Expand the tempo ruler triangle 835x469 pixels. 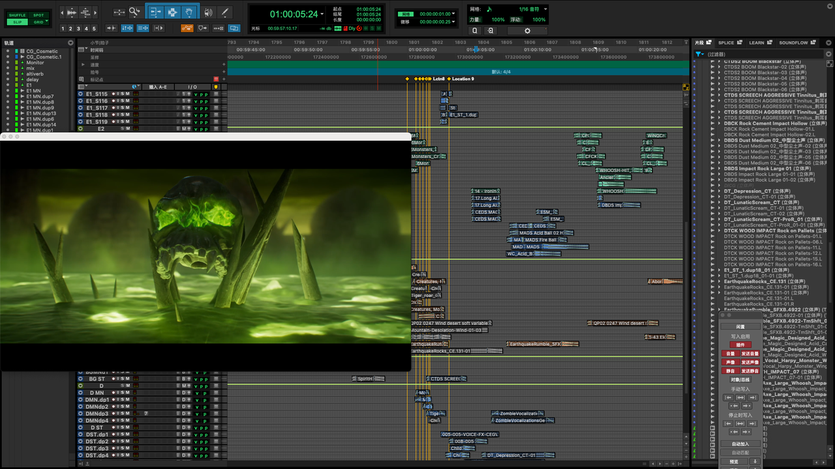83,64
